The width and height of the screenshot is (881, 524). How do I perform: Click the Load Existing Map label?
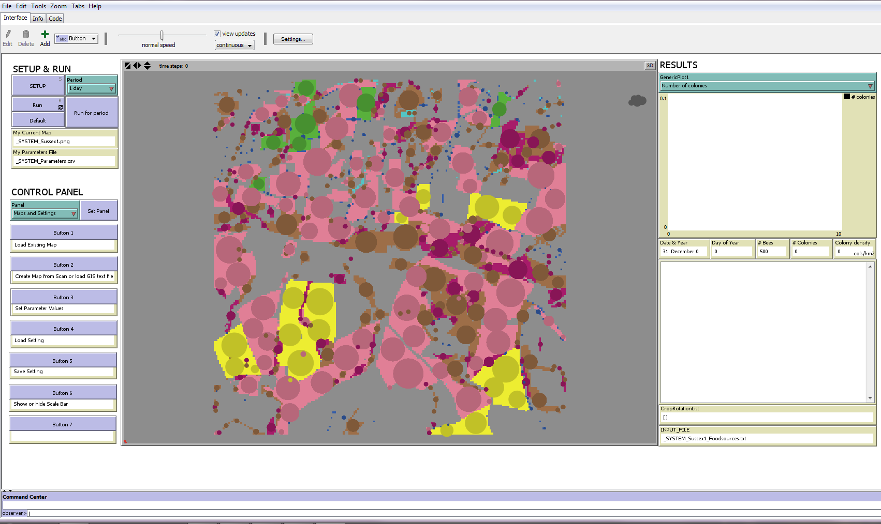click(36, 245)
